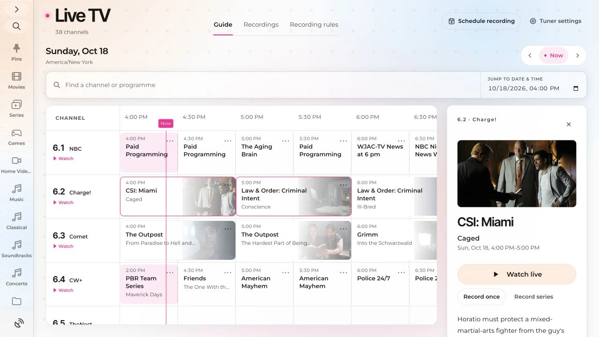Click Schedule recording button
Image resolution: width=599 pixels, height=337 pixels.
481,21
